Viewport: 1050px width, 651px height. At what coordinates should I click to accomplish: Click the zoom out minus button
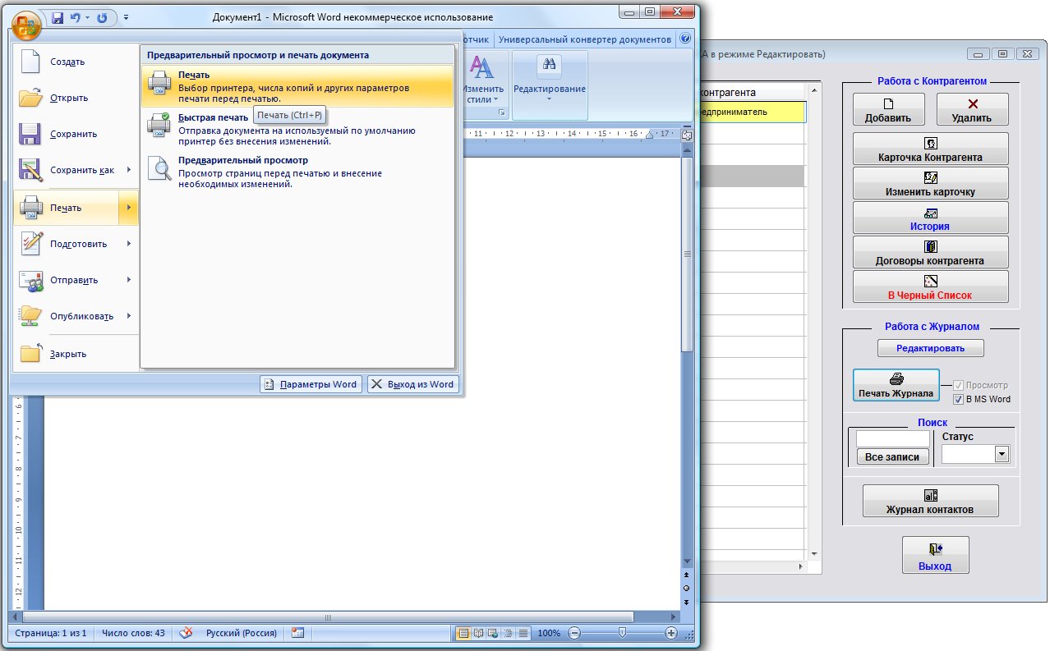coord(574,633)
